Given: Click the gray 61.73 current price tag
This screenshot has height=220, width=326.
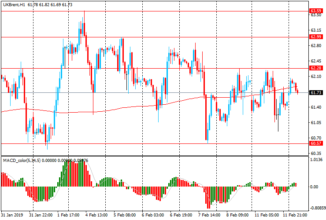Looking at the screenshot, I should 315,93.
